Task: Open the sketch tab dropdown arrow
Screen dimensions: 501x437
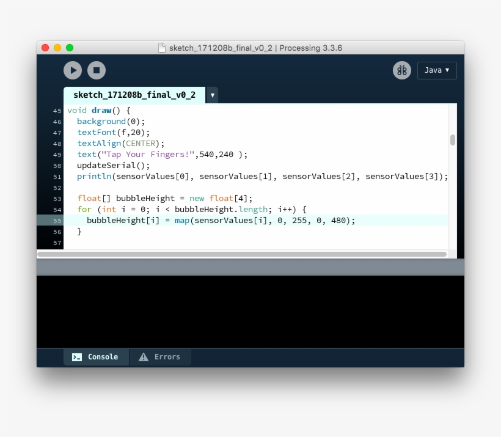Action: coord(212,95)
